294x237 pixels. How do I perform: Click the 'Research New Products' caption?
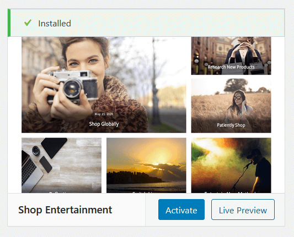tap(231, 67)
